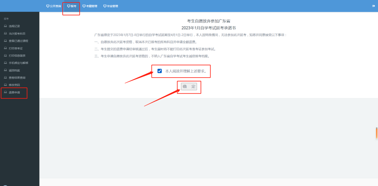Open the 诚信档案 sidebar entry

pos(14,70)
